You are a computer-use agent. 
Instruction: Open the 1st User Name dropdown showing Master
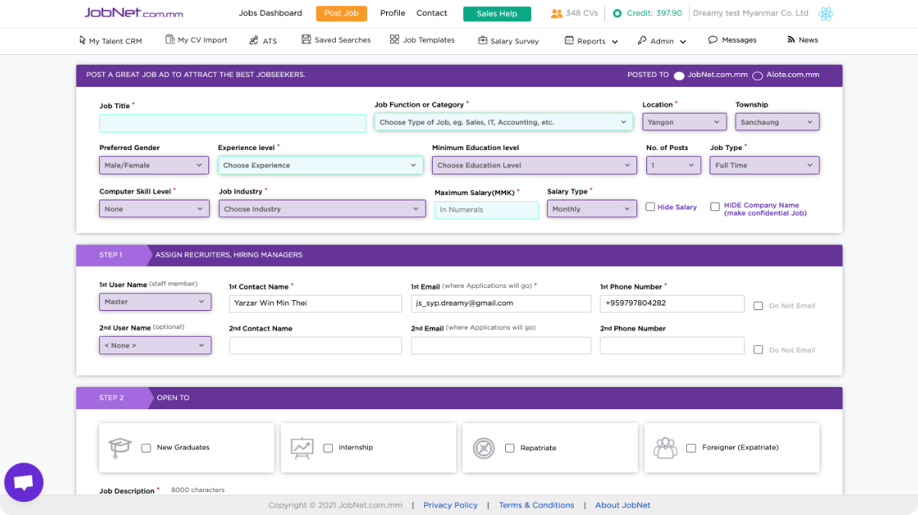pos(155,302)
